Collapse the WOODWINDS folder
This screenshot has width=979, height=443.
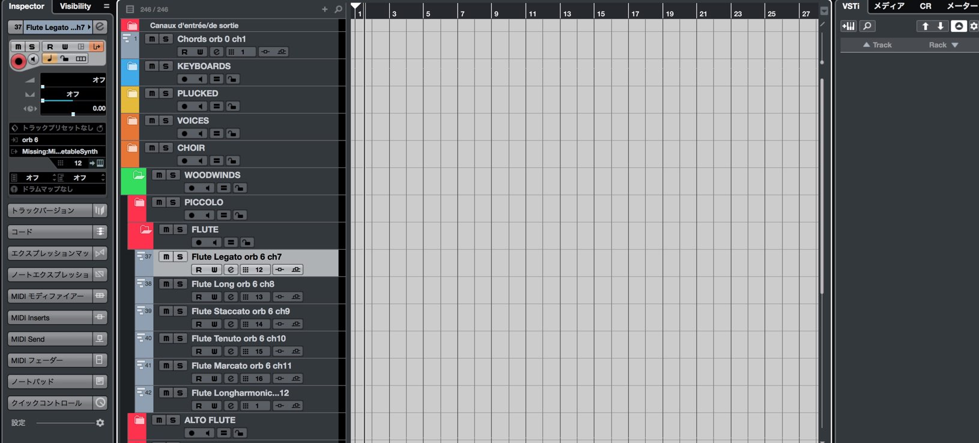(x=138, y=175)
